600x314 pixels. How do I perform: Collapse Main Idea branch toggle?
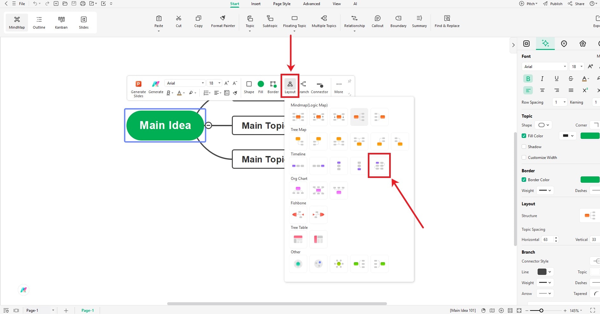point(208,125)
